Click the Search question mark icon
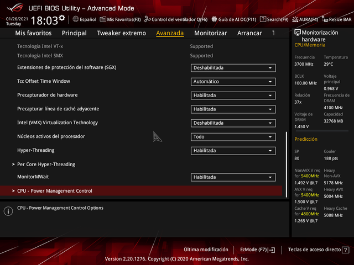 click(x=263, y=19)
